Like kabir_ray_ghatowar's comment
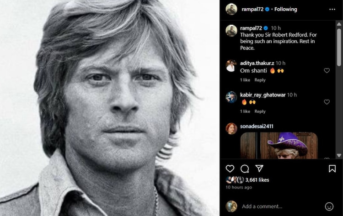343x216 pixels. point(327,102)
